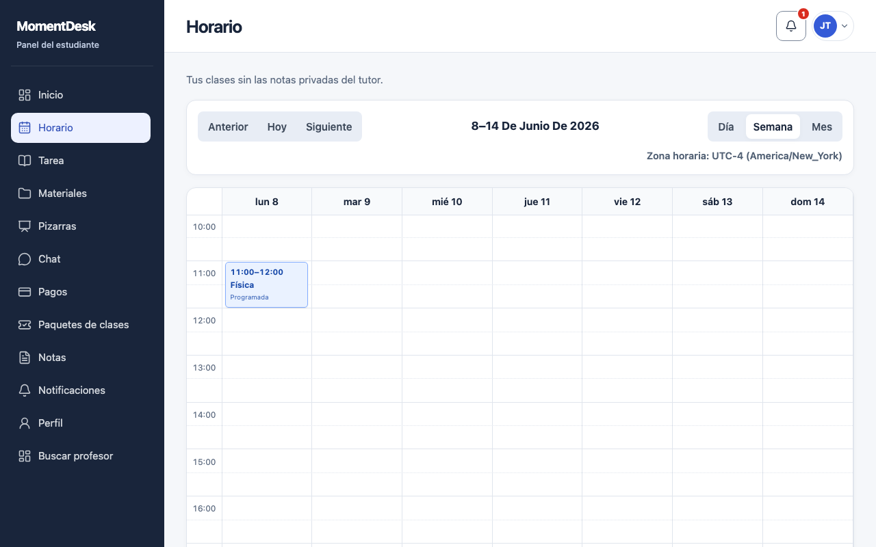Switch to Mes view

click(822, 126)
